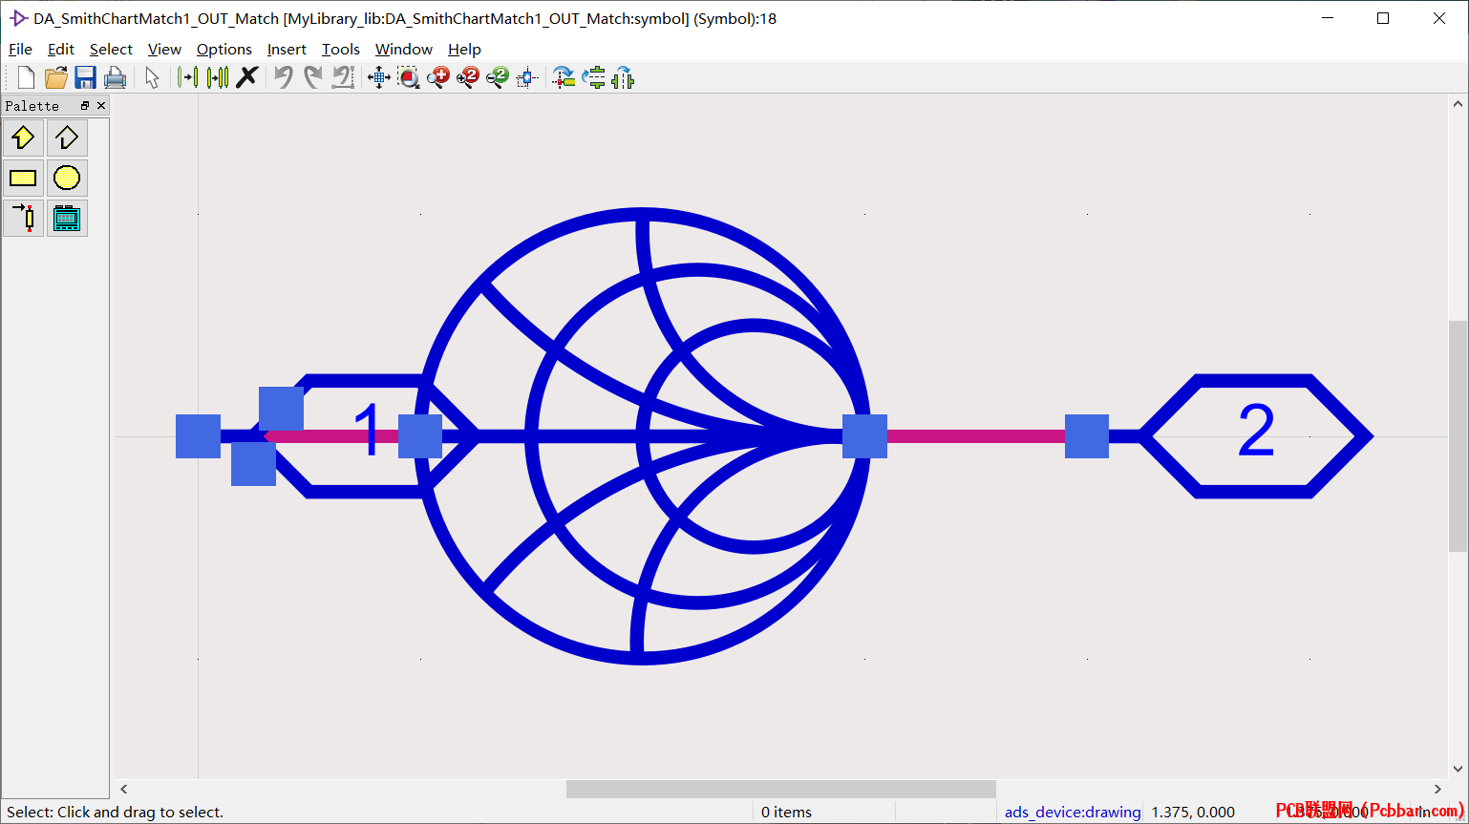Screen dimensions: 1469x824
Task: Open the Options menu
Action: click(x=224, y=50)
